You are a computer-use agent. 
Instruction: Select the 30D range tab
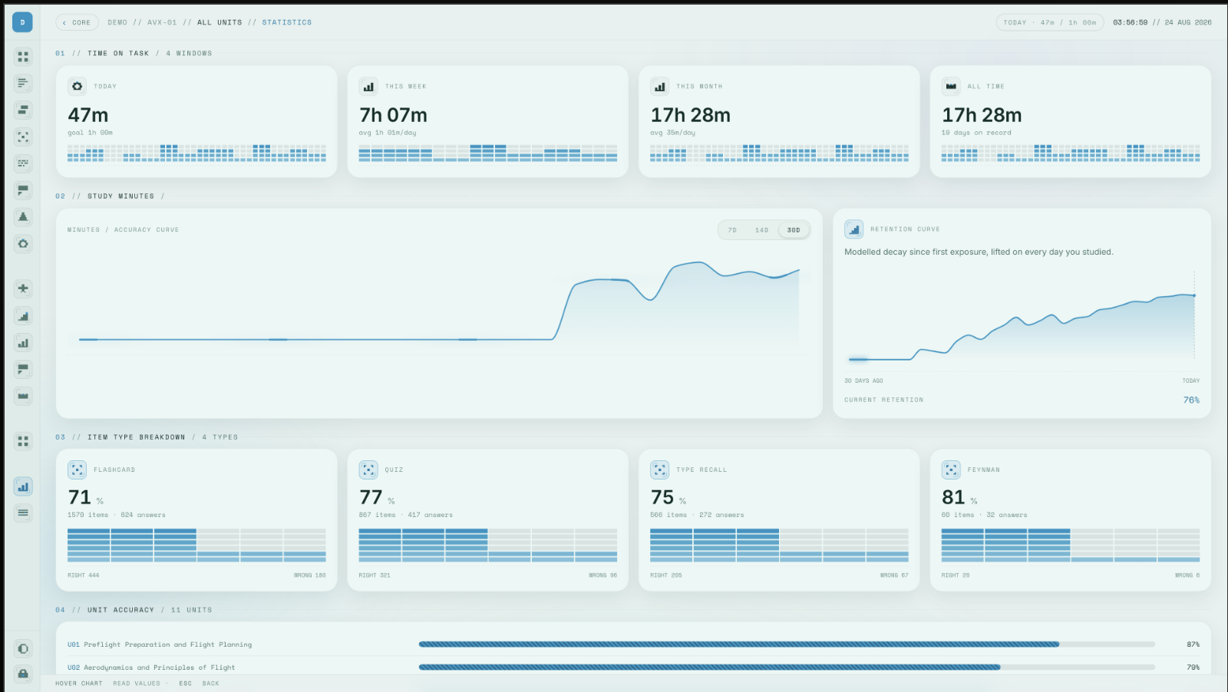794,230
